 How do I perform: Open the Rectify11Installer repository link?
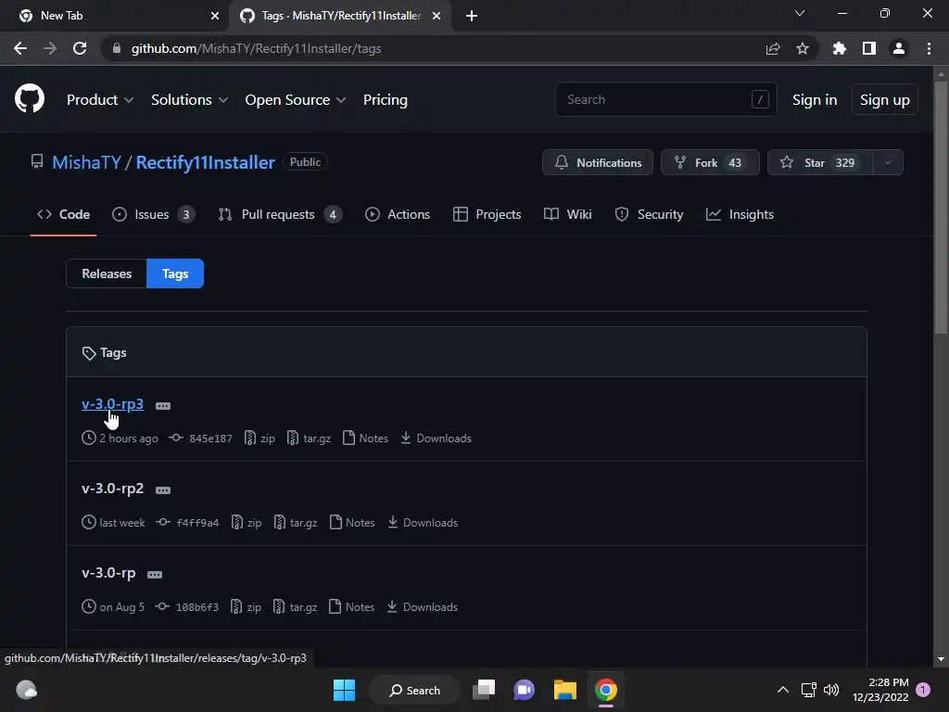[205, 162]
